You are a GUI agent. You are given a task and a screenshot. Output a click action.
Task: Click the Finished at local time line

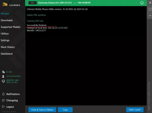(47, 28)
